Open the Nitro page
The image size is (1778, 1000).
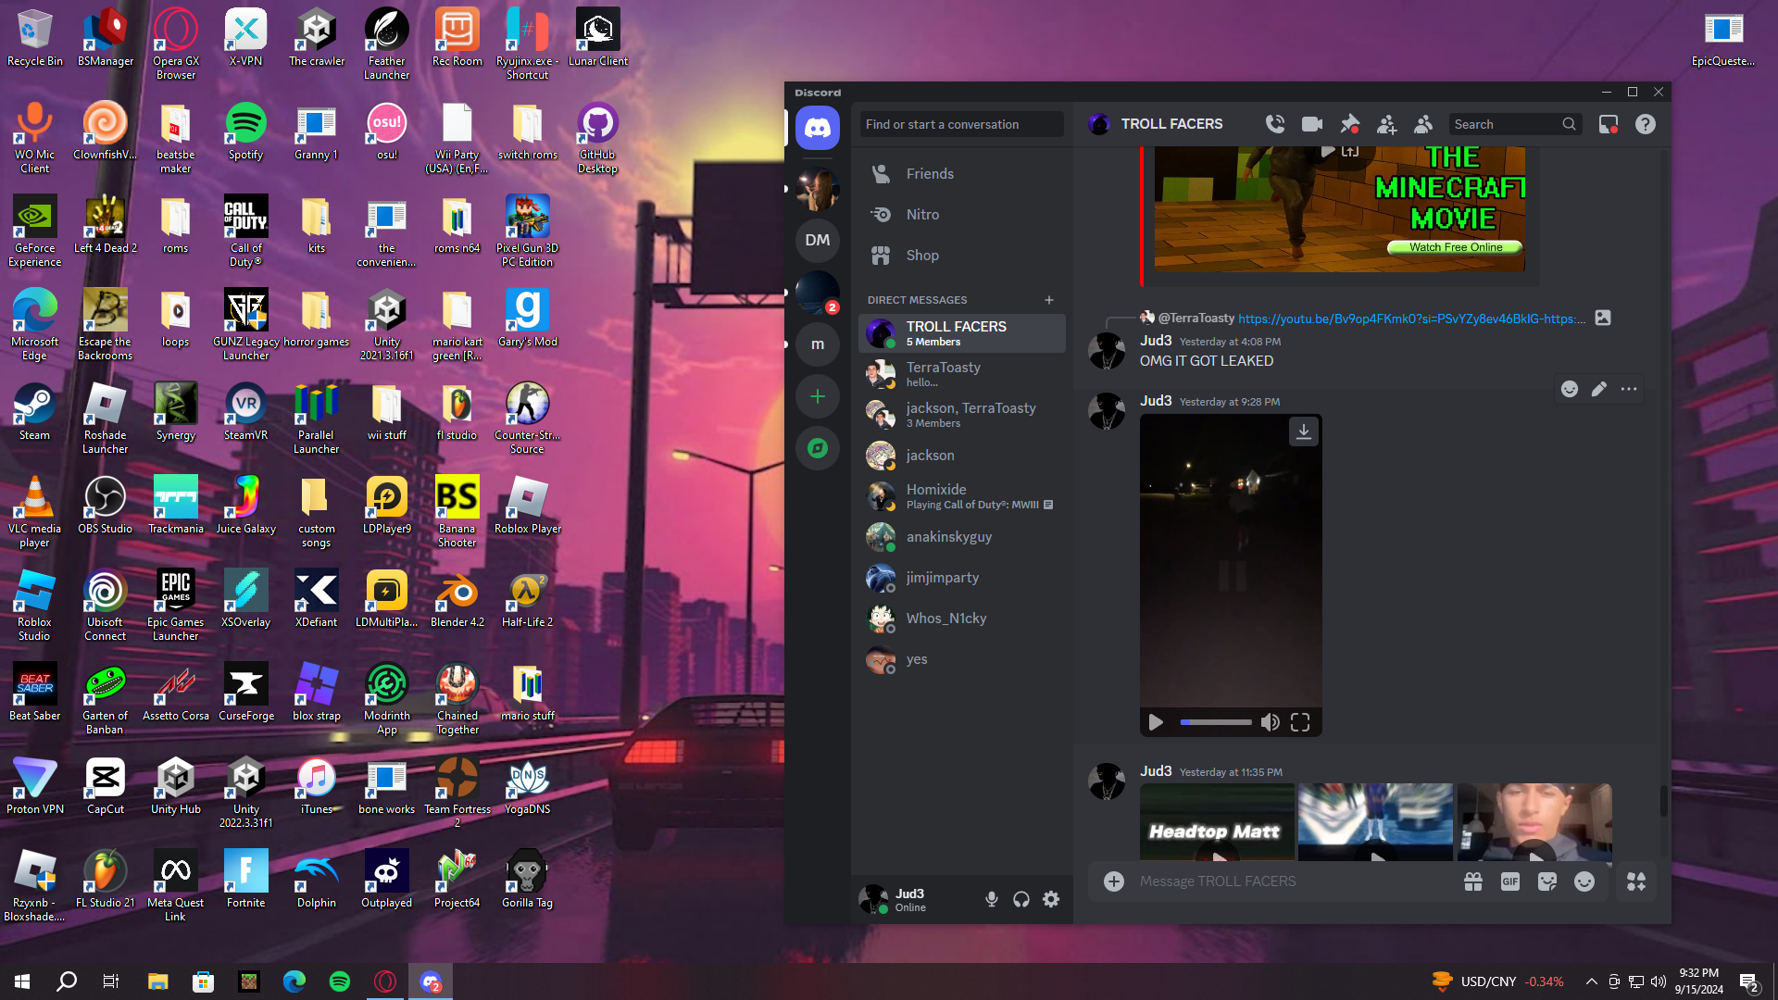pyautogui.click(x=922, y=215)
